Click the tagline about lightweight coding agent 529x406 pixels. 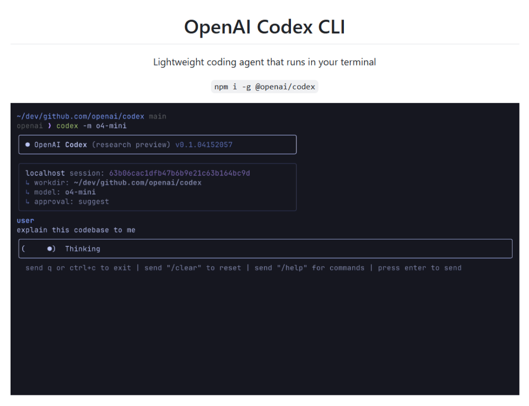click(264, 62)
